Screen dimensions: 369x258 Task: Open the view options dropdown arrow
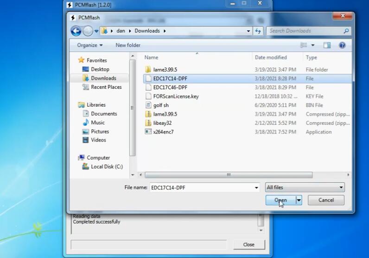coord(313,45)
